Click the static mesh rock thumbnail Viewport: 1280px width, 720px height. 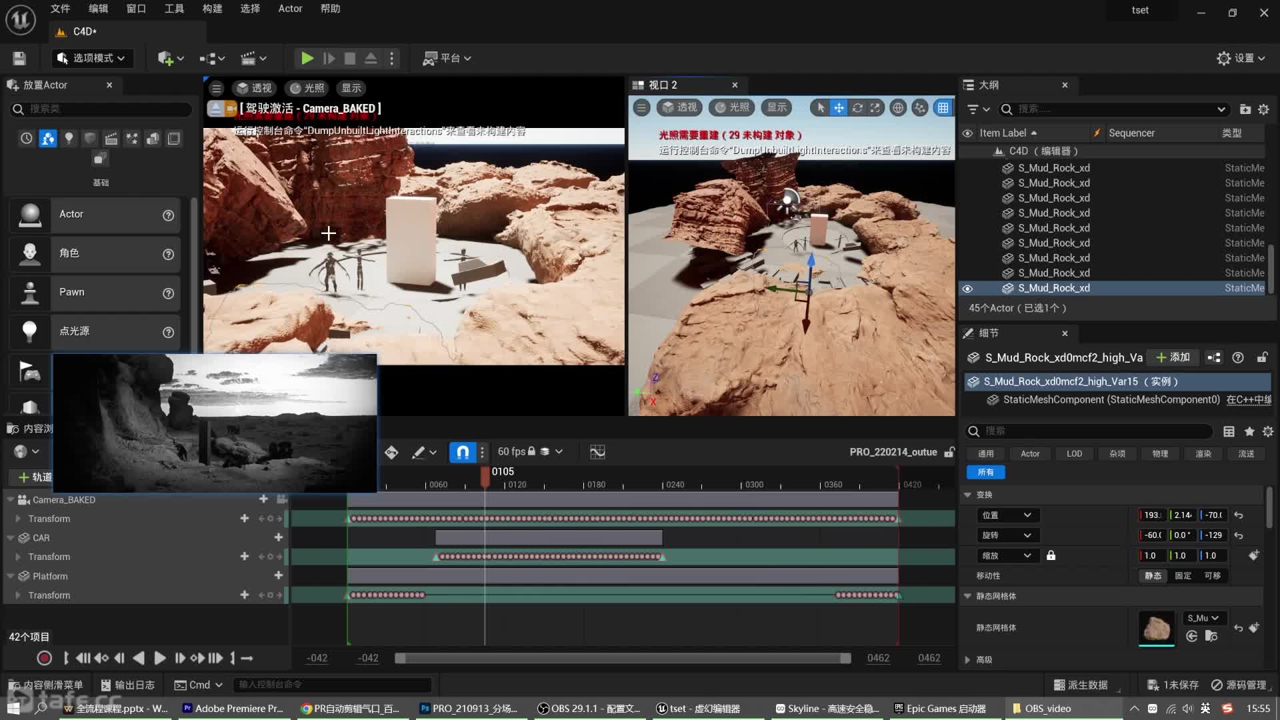[1157, 628]
